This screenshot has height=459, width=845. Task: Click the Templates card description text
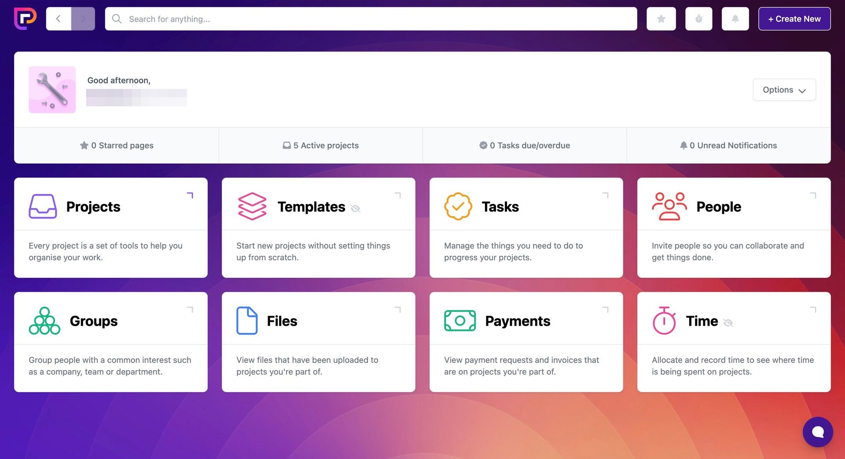point(313,251)
